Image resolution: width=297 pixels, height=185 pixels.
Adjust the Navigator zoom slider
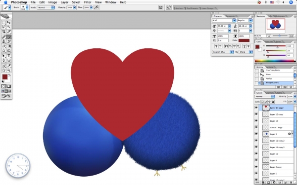pyautogui.click(x=279, y=36)
